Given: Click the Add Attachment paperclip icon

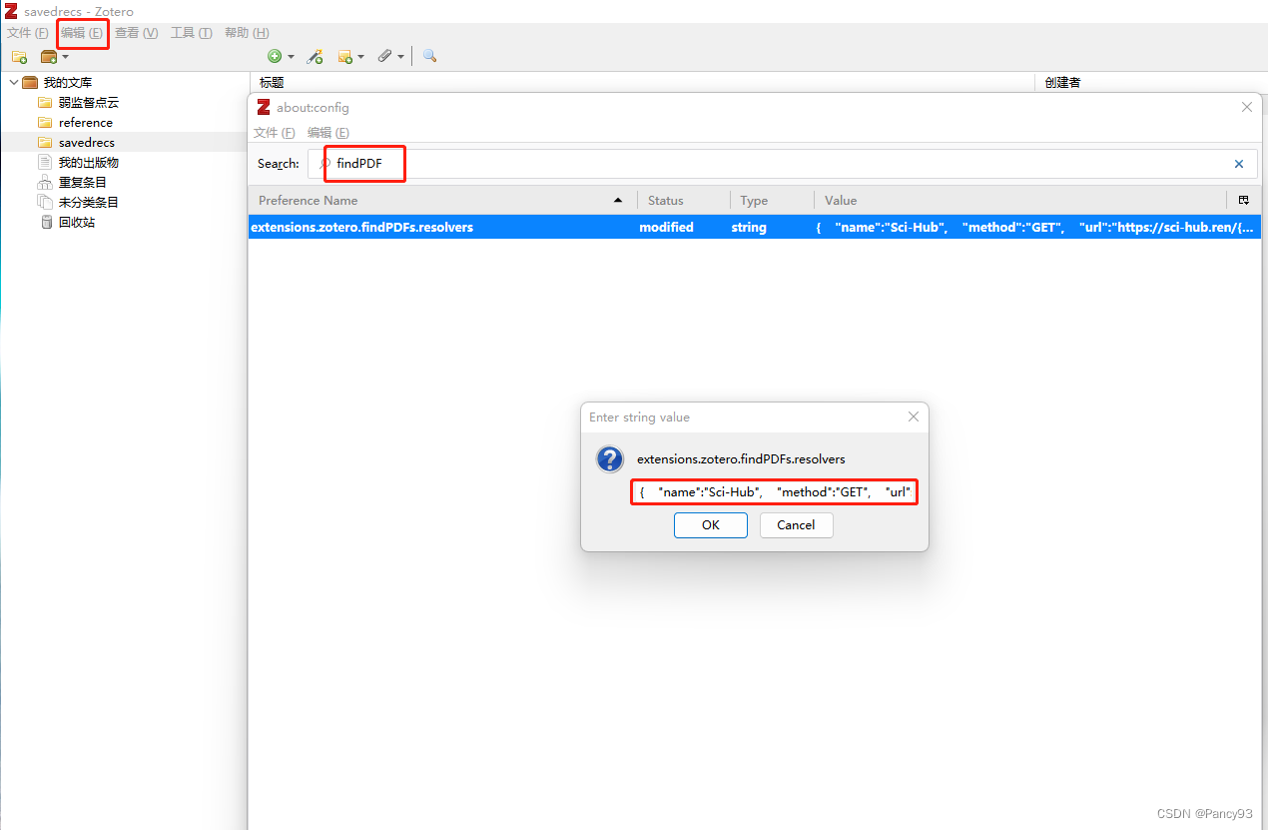Looking at the screenshot, I should pyautogui.click(x=385, y=57).
